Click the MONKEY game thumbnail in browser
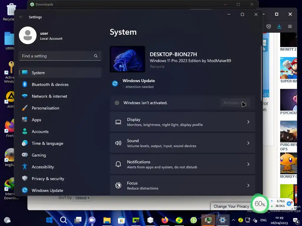The image size is (302, 226). 288,163
